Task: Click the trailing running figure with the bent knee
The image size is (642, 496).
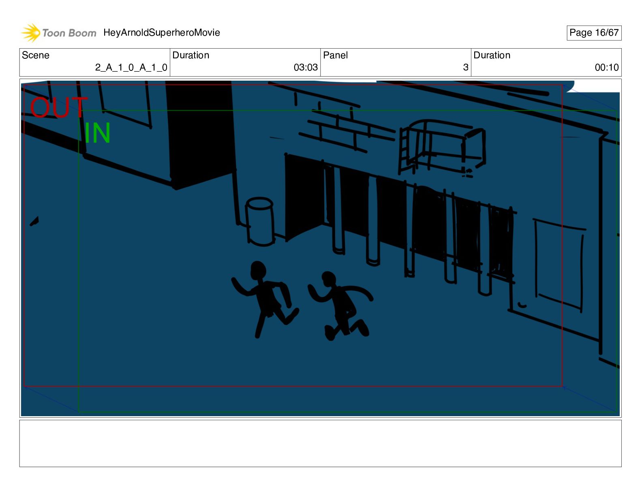Action: click(340, 306)
